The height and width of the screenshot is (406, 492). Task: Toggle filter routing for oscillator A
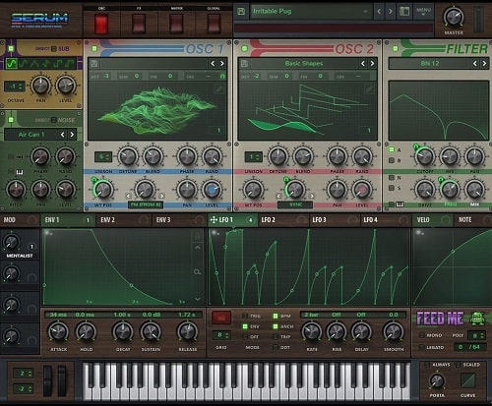coord(392,149)
